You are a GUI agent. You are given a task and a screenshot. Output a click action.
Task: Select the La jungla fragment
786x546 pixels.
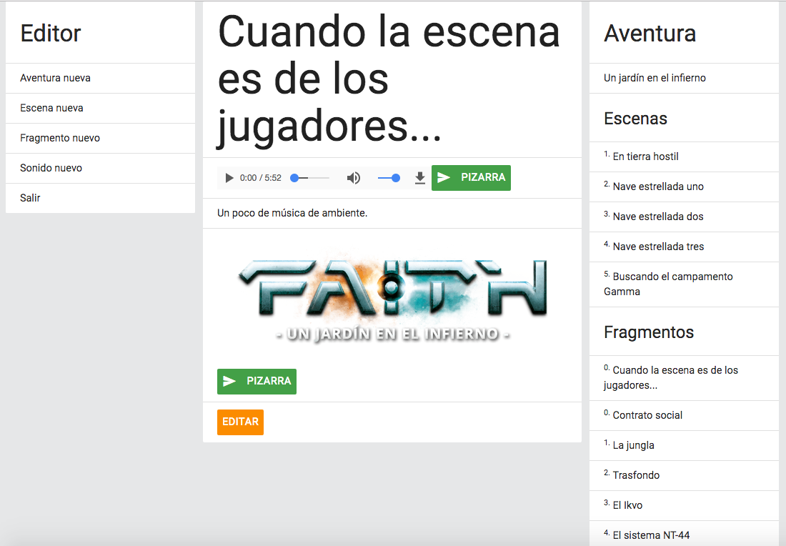(x=633, y=445)
